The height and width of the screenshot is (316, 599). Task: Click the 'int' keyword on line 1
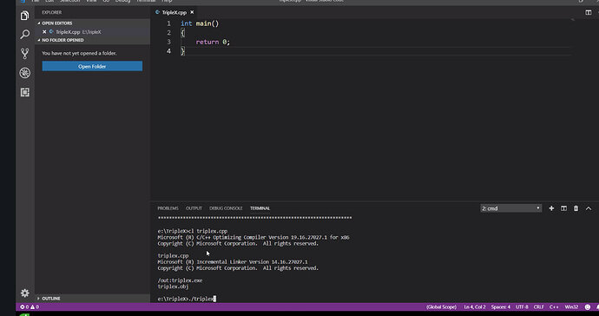pos(187,23)
